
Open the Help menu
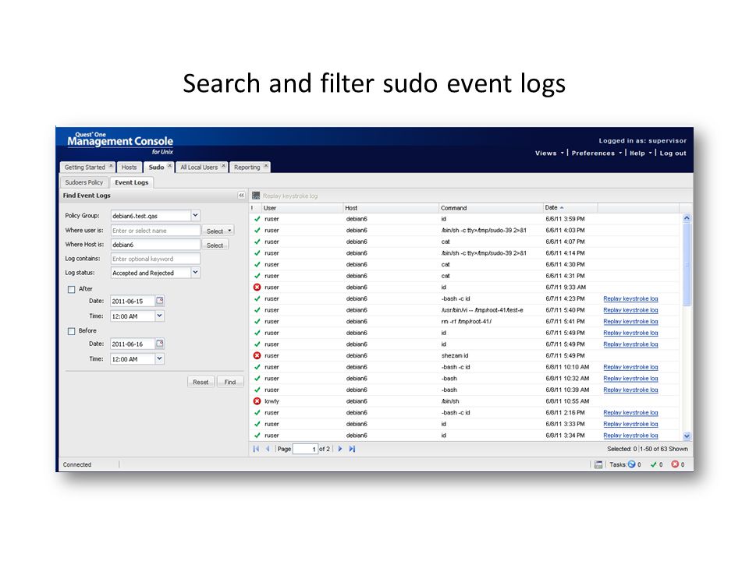click(640, 153)
